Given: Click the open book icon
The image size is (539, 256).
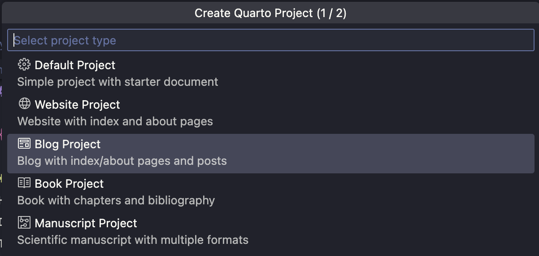Looking at the screenshot, I should click(x=24, y=183).
